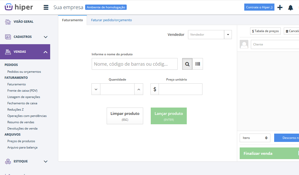Click the barcode scanner icon
This screenshot has width=299, height=175.
pyautogui.click(x=198, y=64)
